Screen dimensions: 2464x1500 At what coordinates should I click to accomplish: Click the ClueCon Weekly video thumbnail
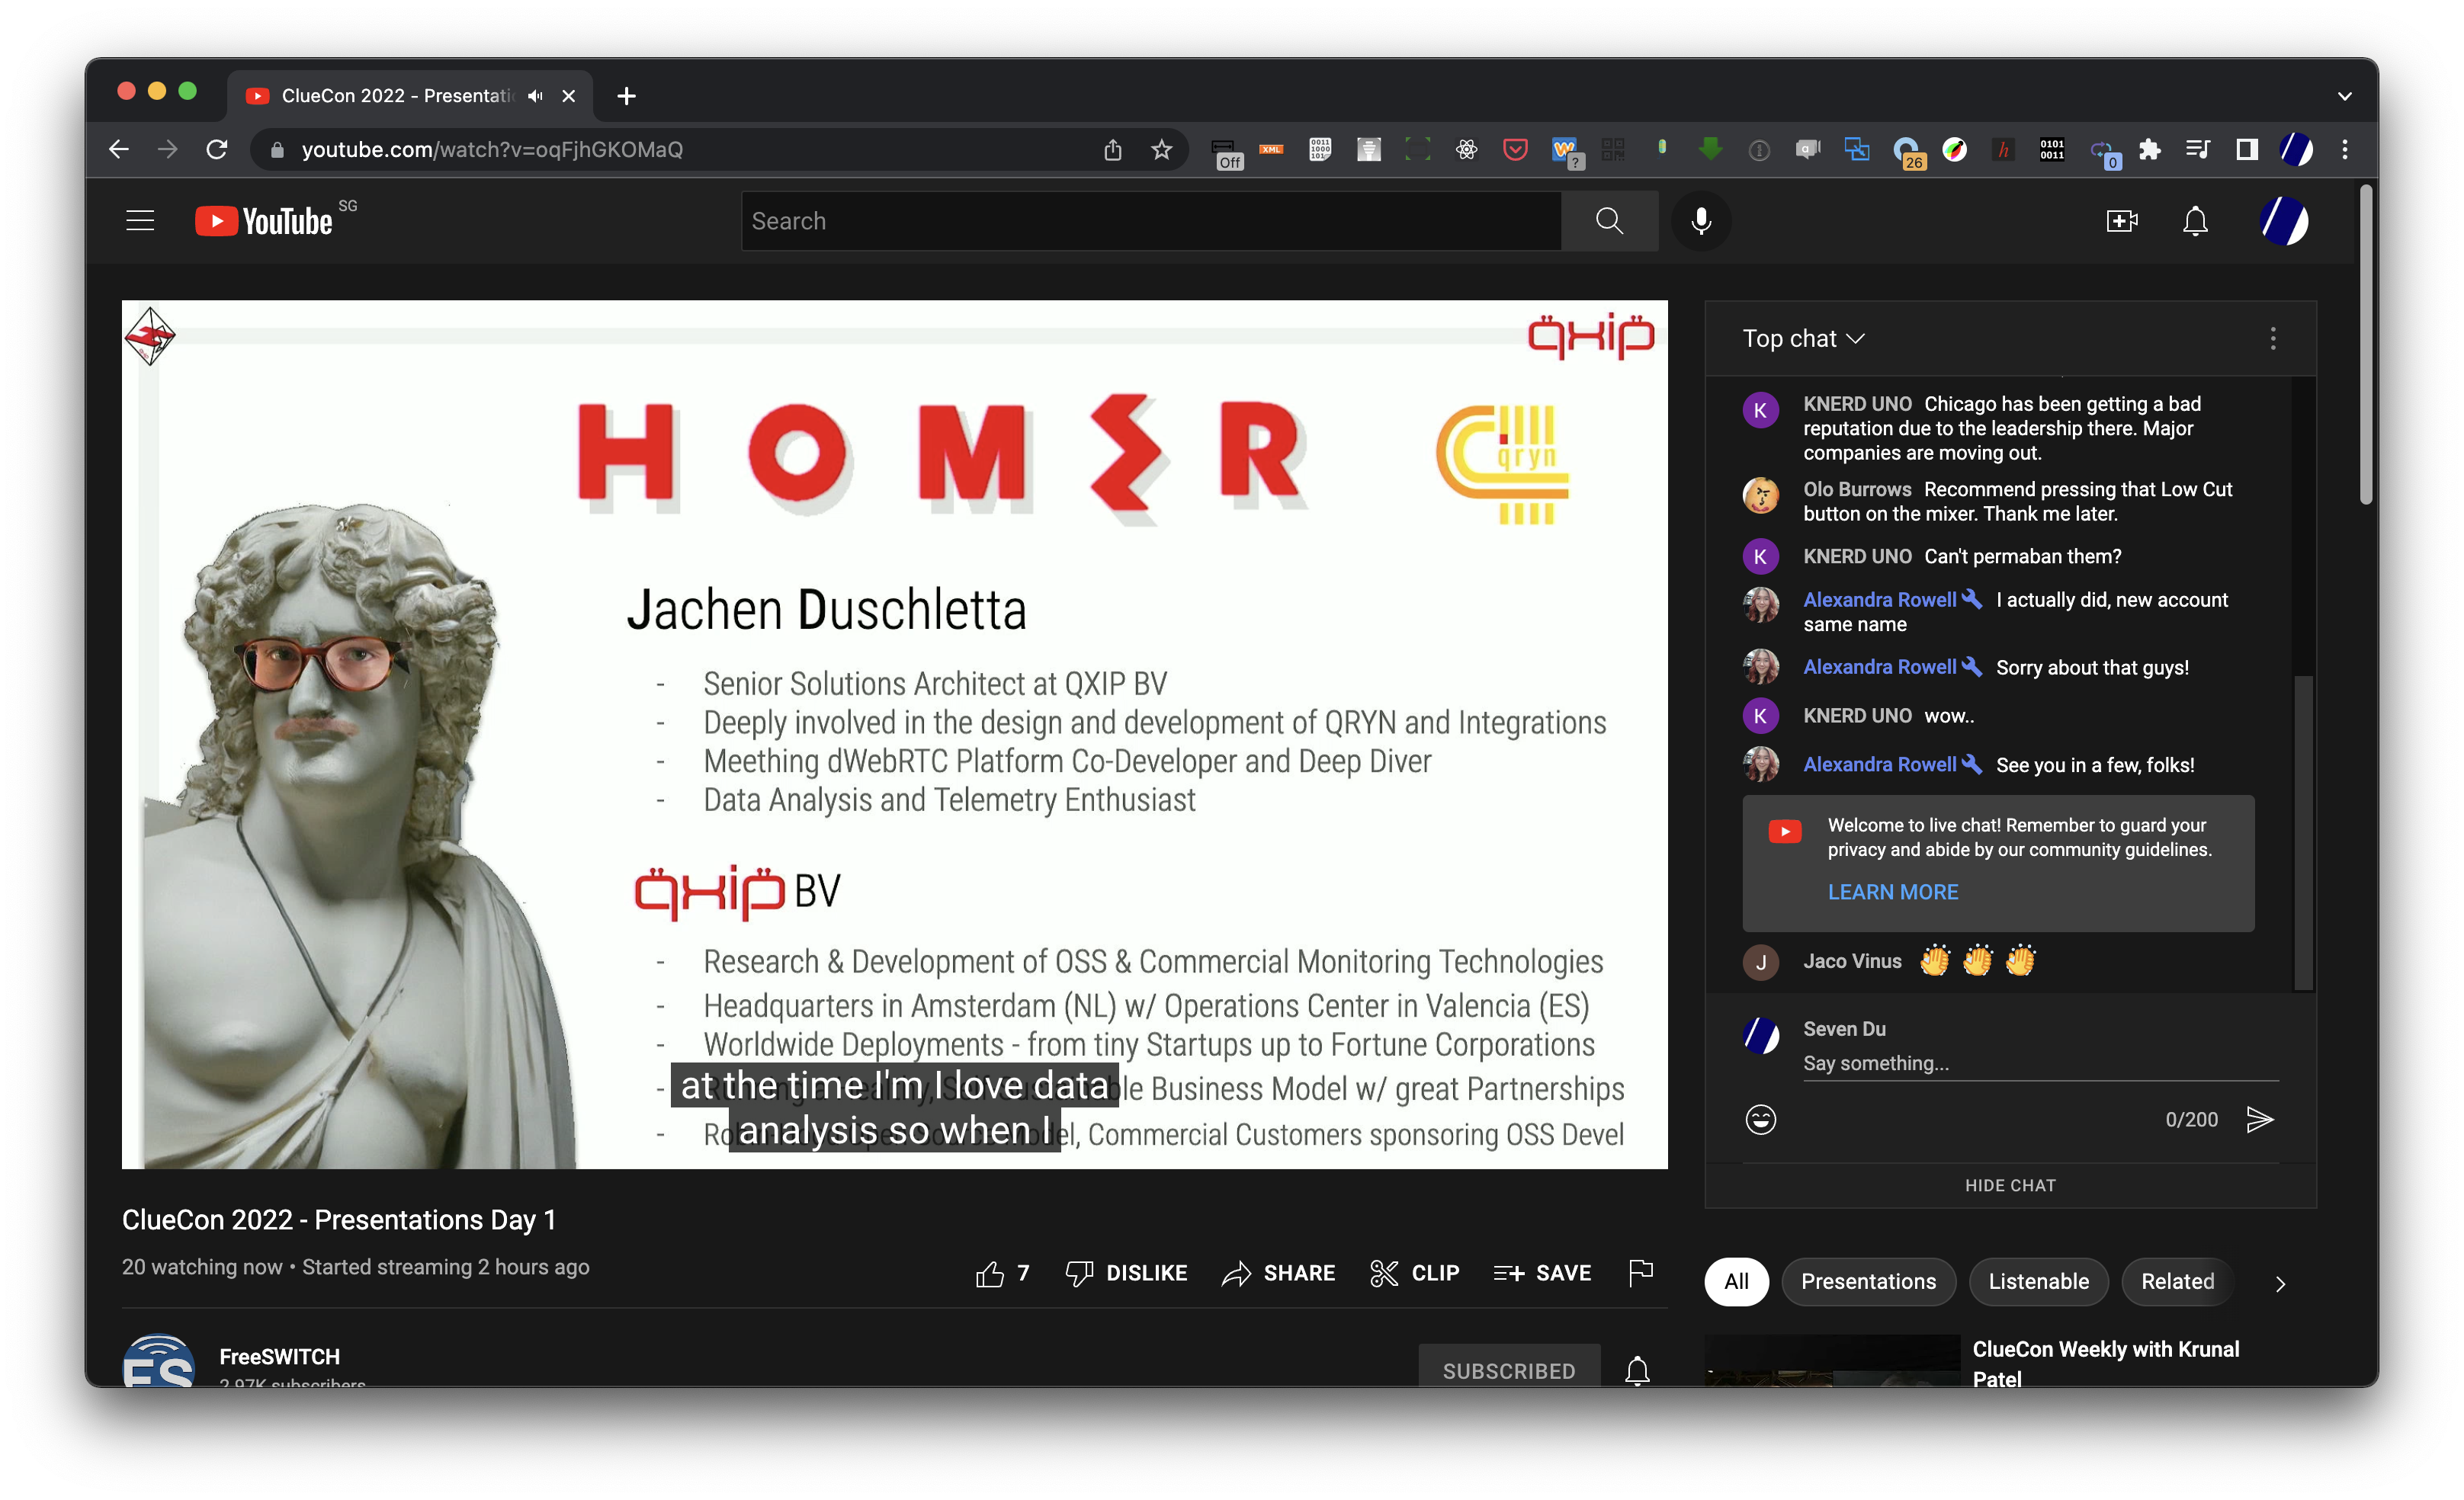[x=1832, y=1361]
